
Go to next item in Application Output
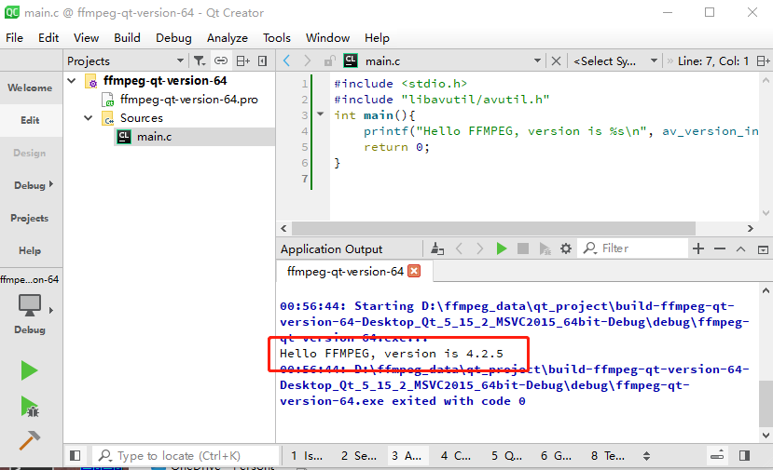coord(479,248)
